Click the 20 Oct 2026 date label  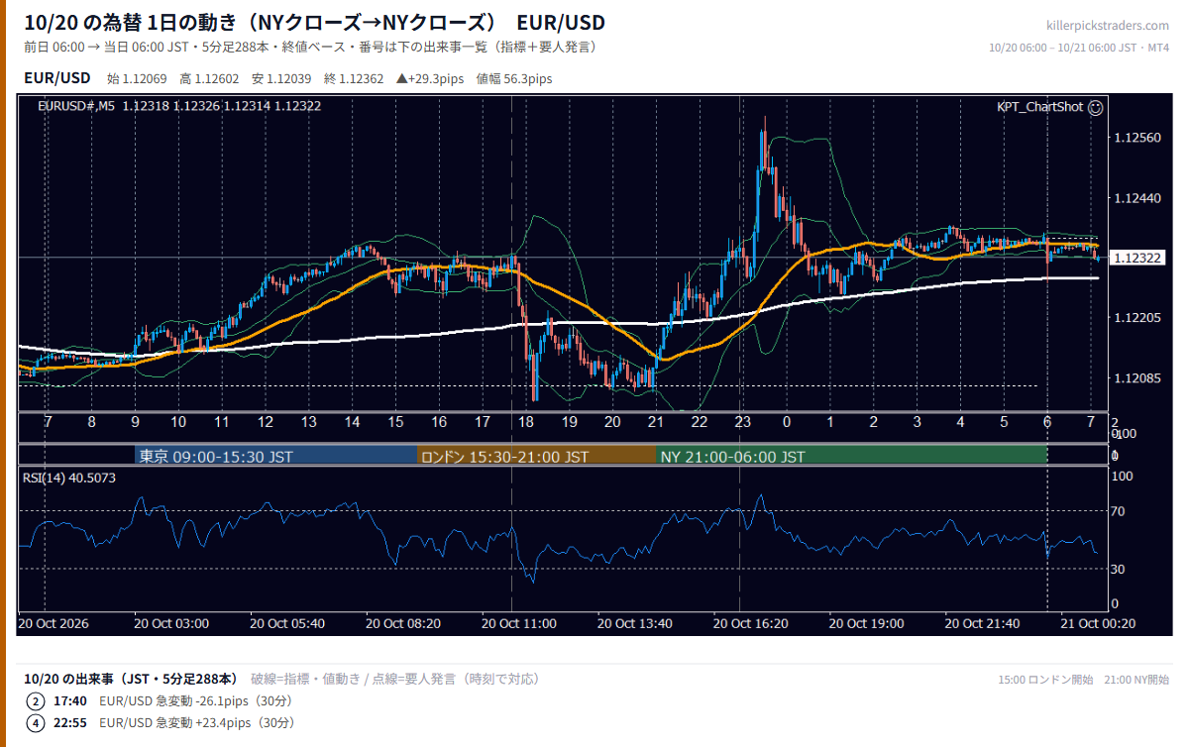click(x=54, y=624)
